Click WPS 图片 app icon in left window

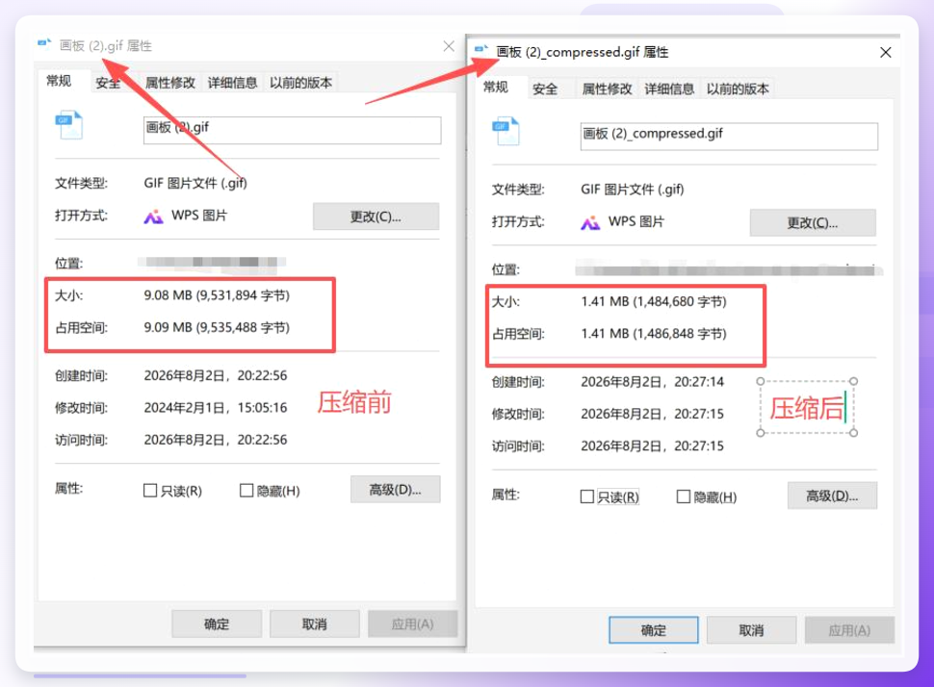click(x=153, y=216)
